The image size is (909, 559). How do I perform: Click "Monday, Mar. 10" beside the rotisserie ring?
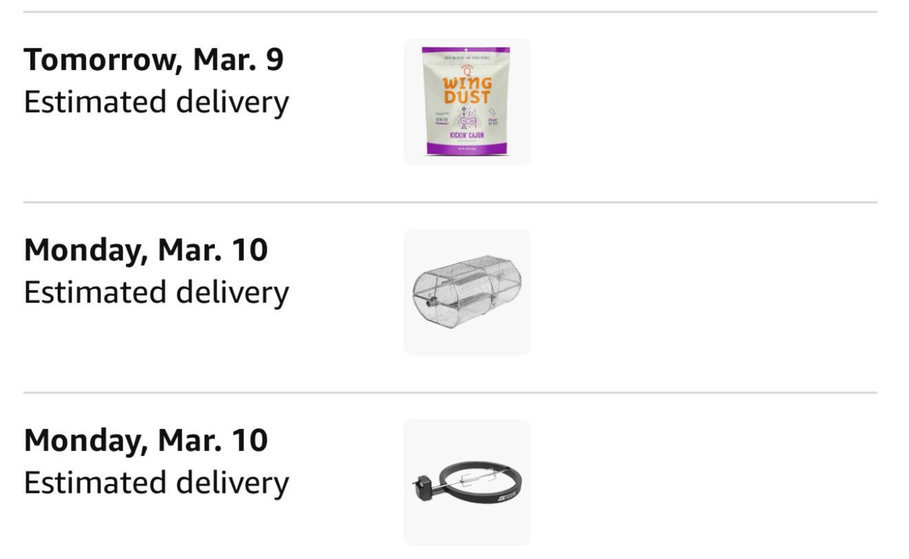click(146, 441)
